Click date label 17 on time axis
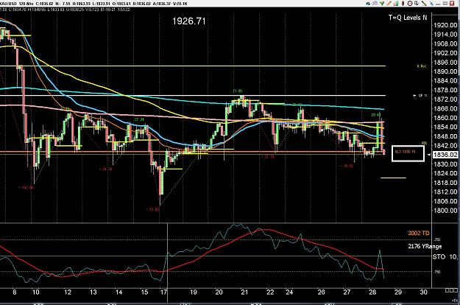Viewport: 460px width, 305px height. (x=163, y=292)
